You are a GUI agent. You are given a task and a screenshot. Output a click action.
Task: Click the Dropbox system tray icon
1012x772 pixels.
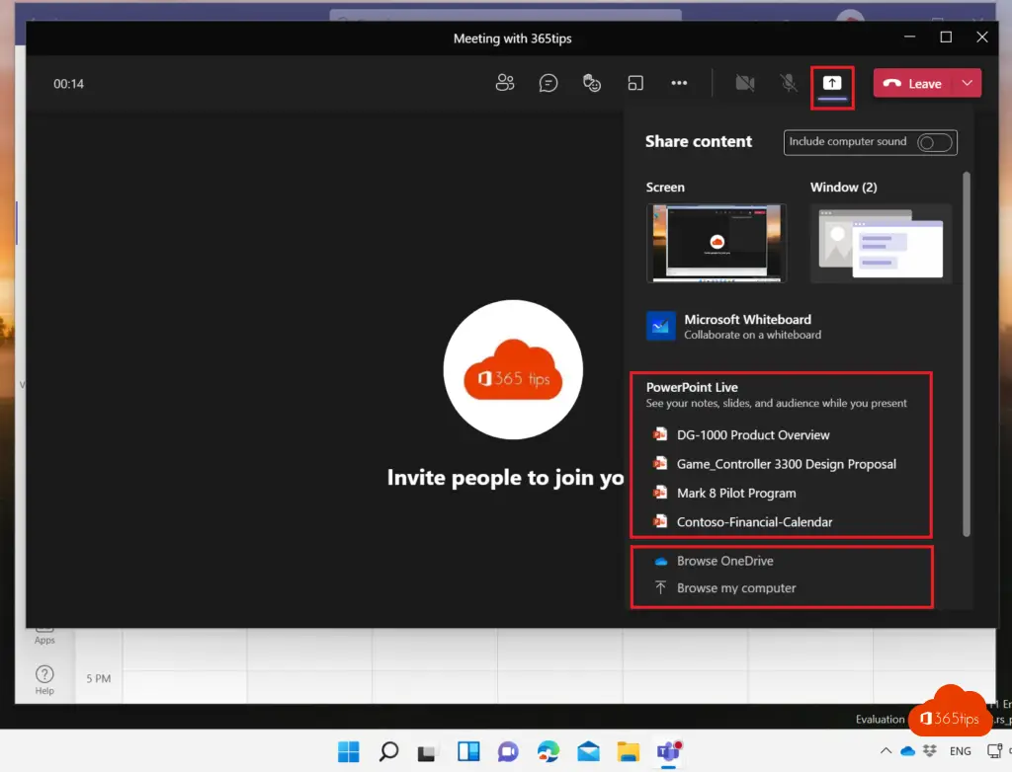(x=929, y=750)
